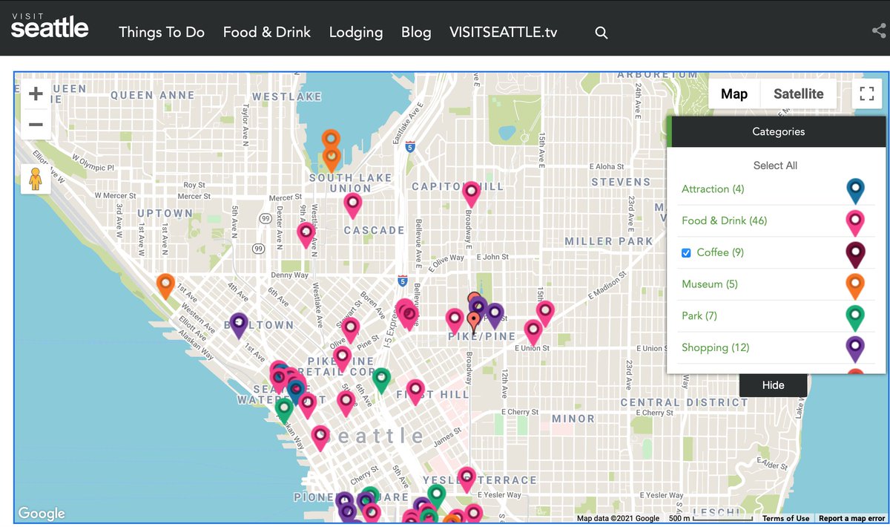Open the Things To Do menu

tap(162, 32)
